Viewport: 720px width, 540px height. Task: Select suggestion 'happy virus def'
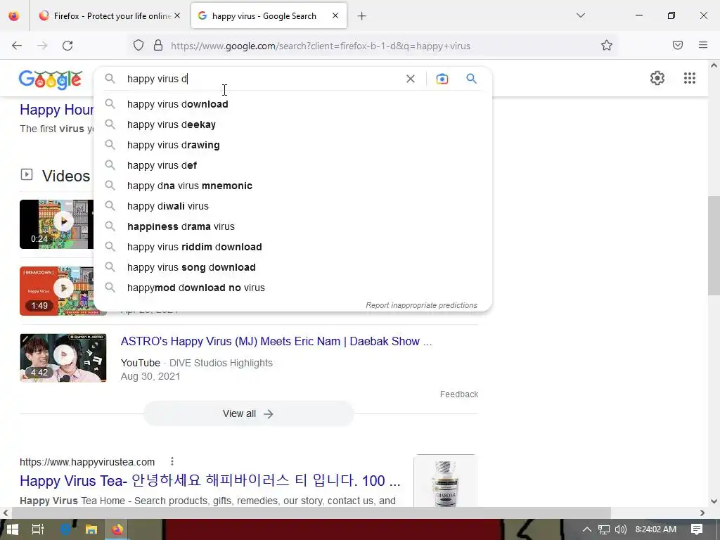pyautogui.click(x=293, y=165)
